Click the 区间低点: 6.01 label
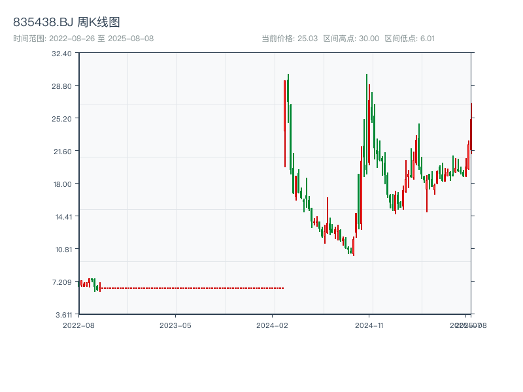Image resolution: width=523 pixels, height=392 pixels. (x=410, y=39)
